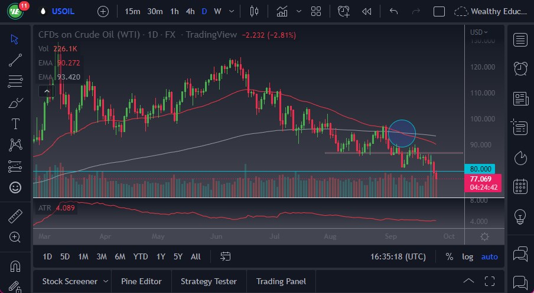Viewport: 534px width, 293px height.
Task: Switch to the Strategy Tester tab
Action: click(x=209, y=281)
